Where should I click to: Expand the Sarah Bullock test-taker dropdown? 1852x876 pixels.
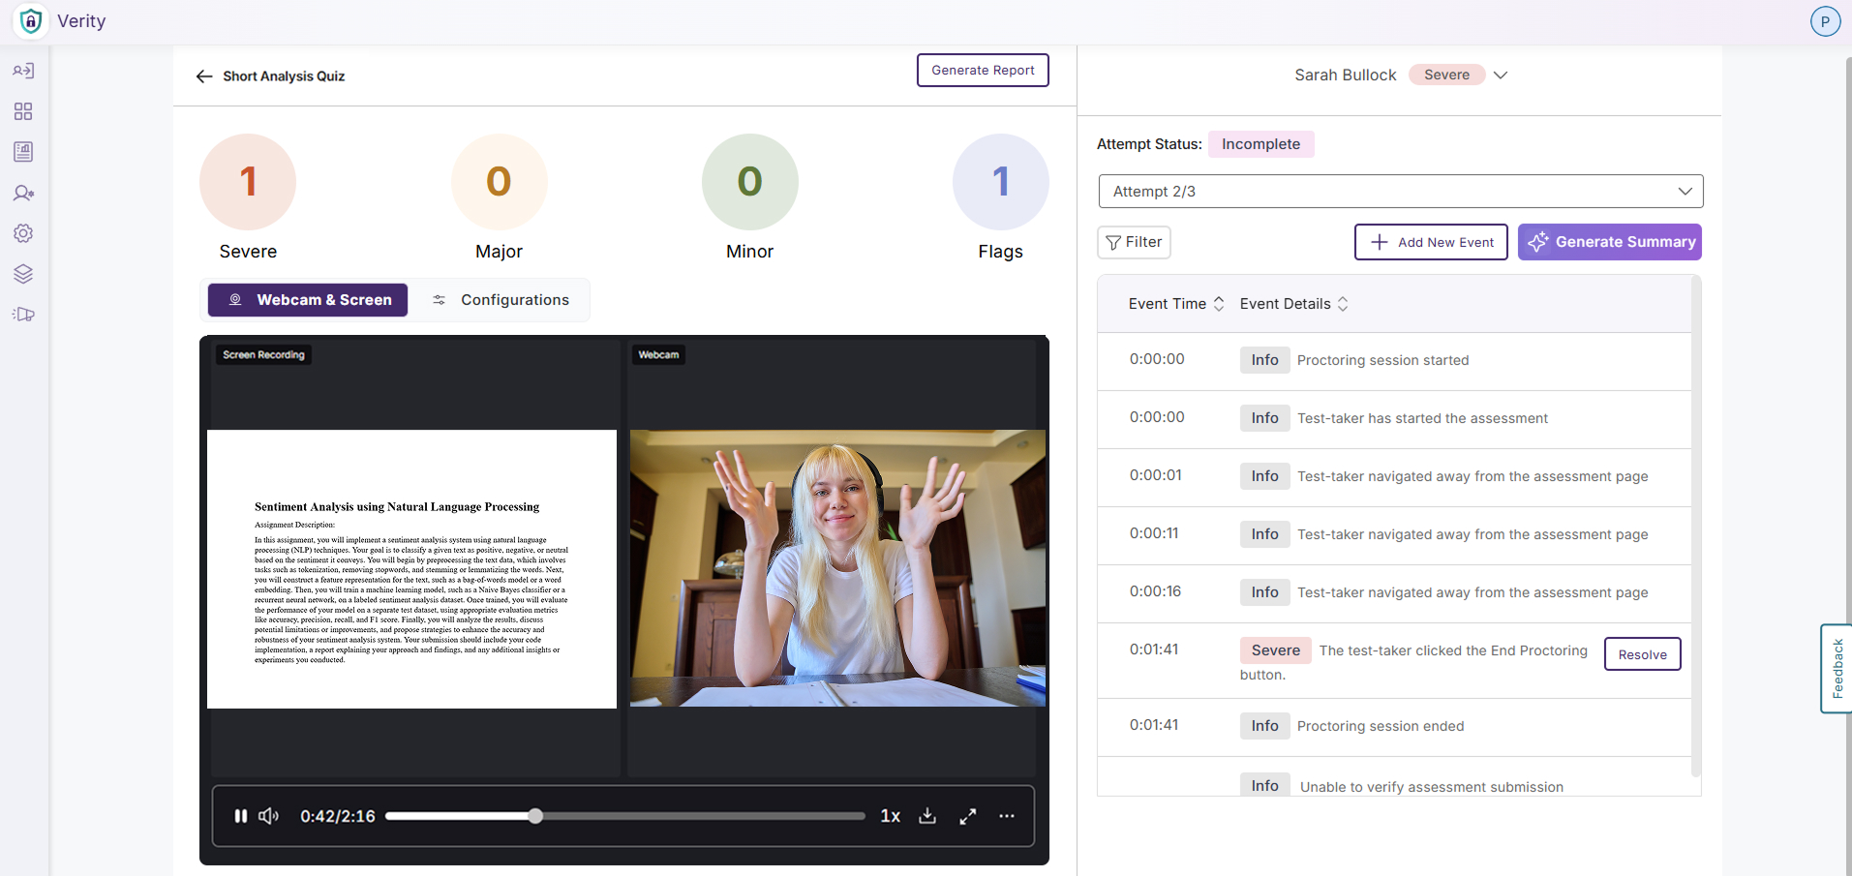[1501, 75]
